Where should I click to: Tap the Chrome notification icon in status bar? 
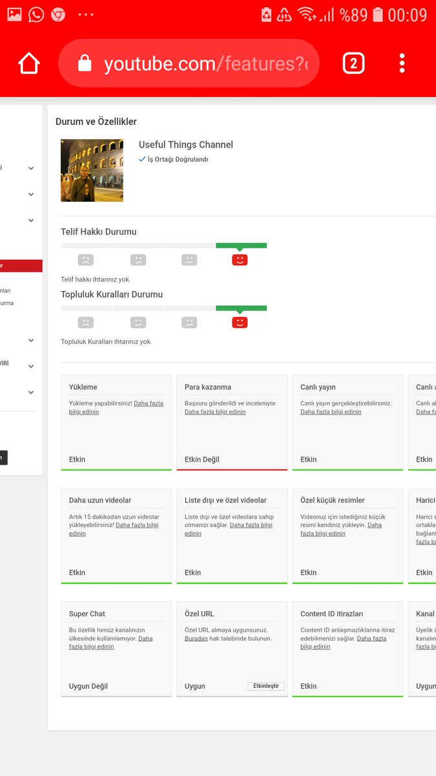[x=58, y=14]
